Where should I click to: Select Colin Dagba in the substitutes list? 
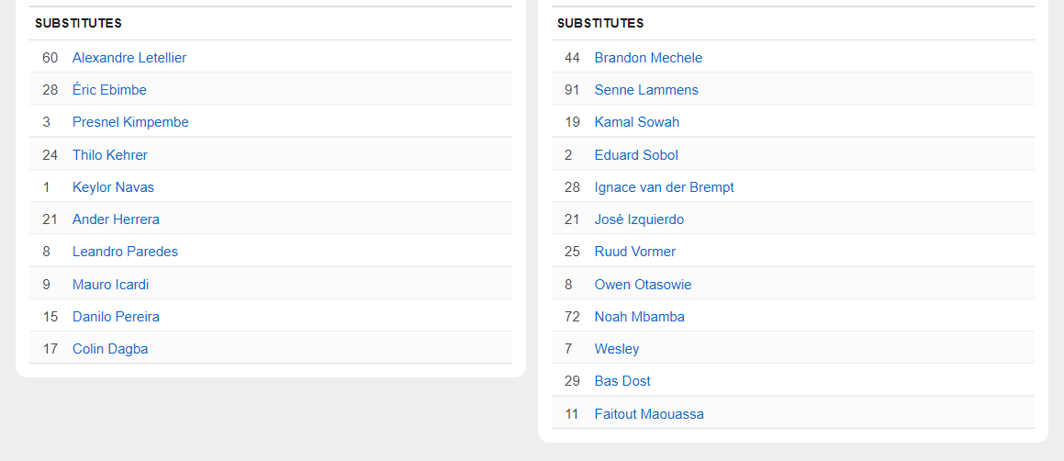pyautogui.click(x=110, y=349)
